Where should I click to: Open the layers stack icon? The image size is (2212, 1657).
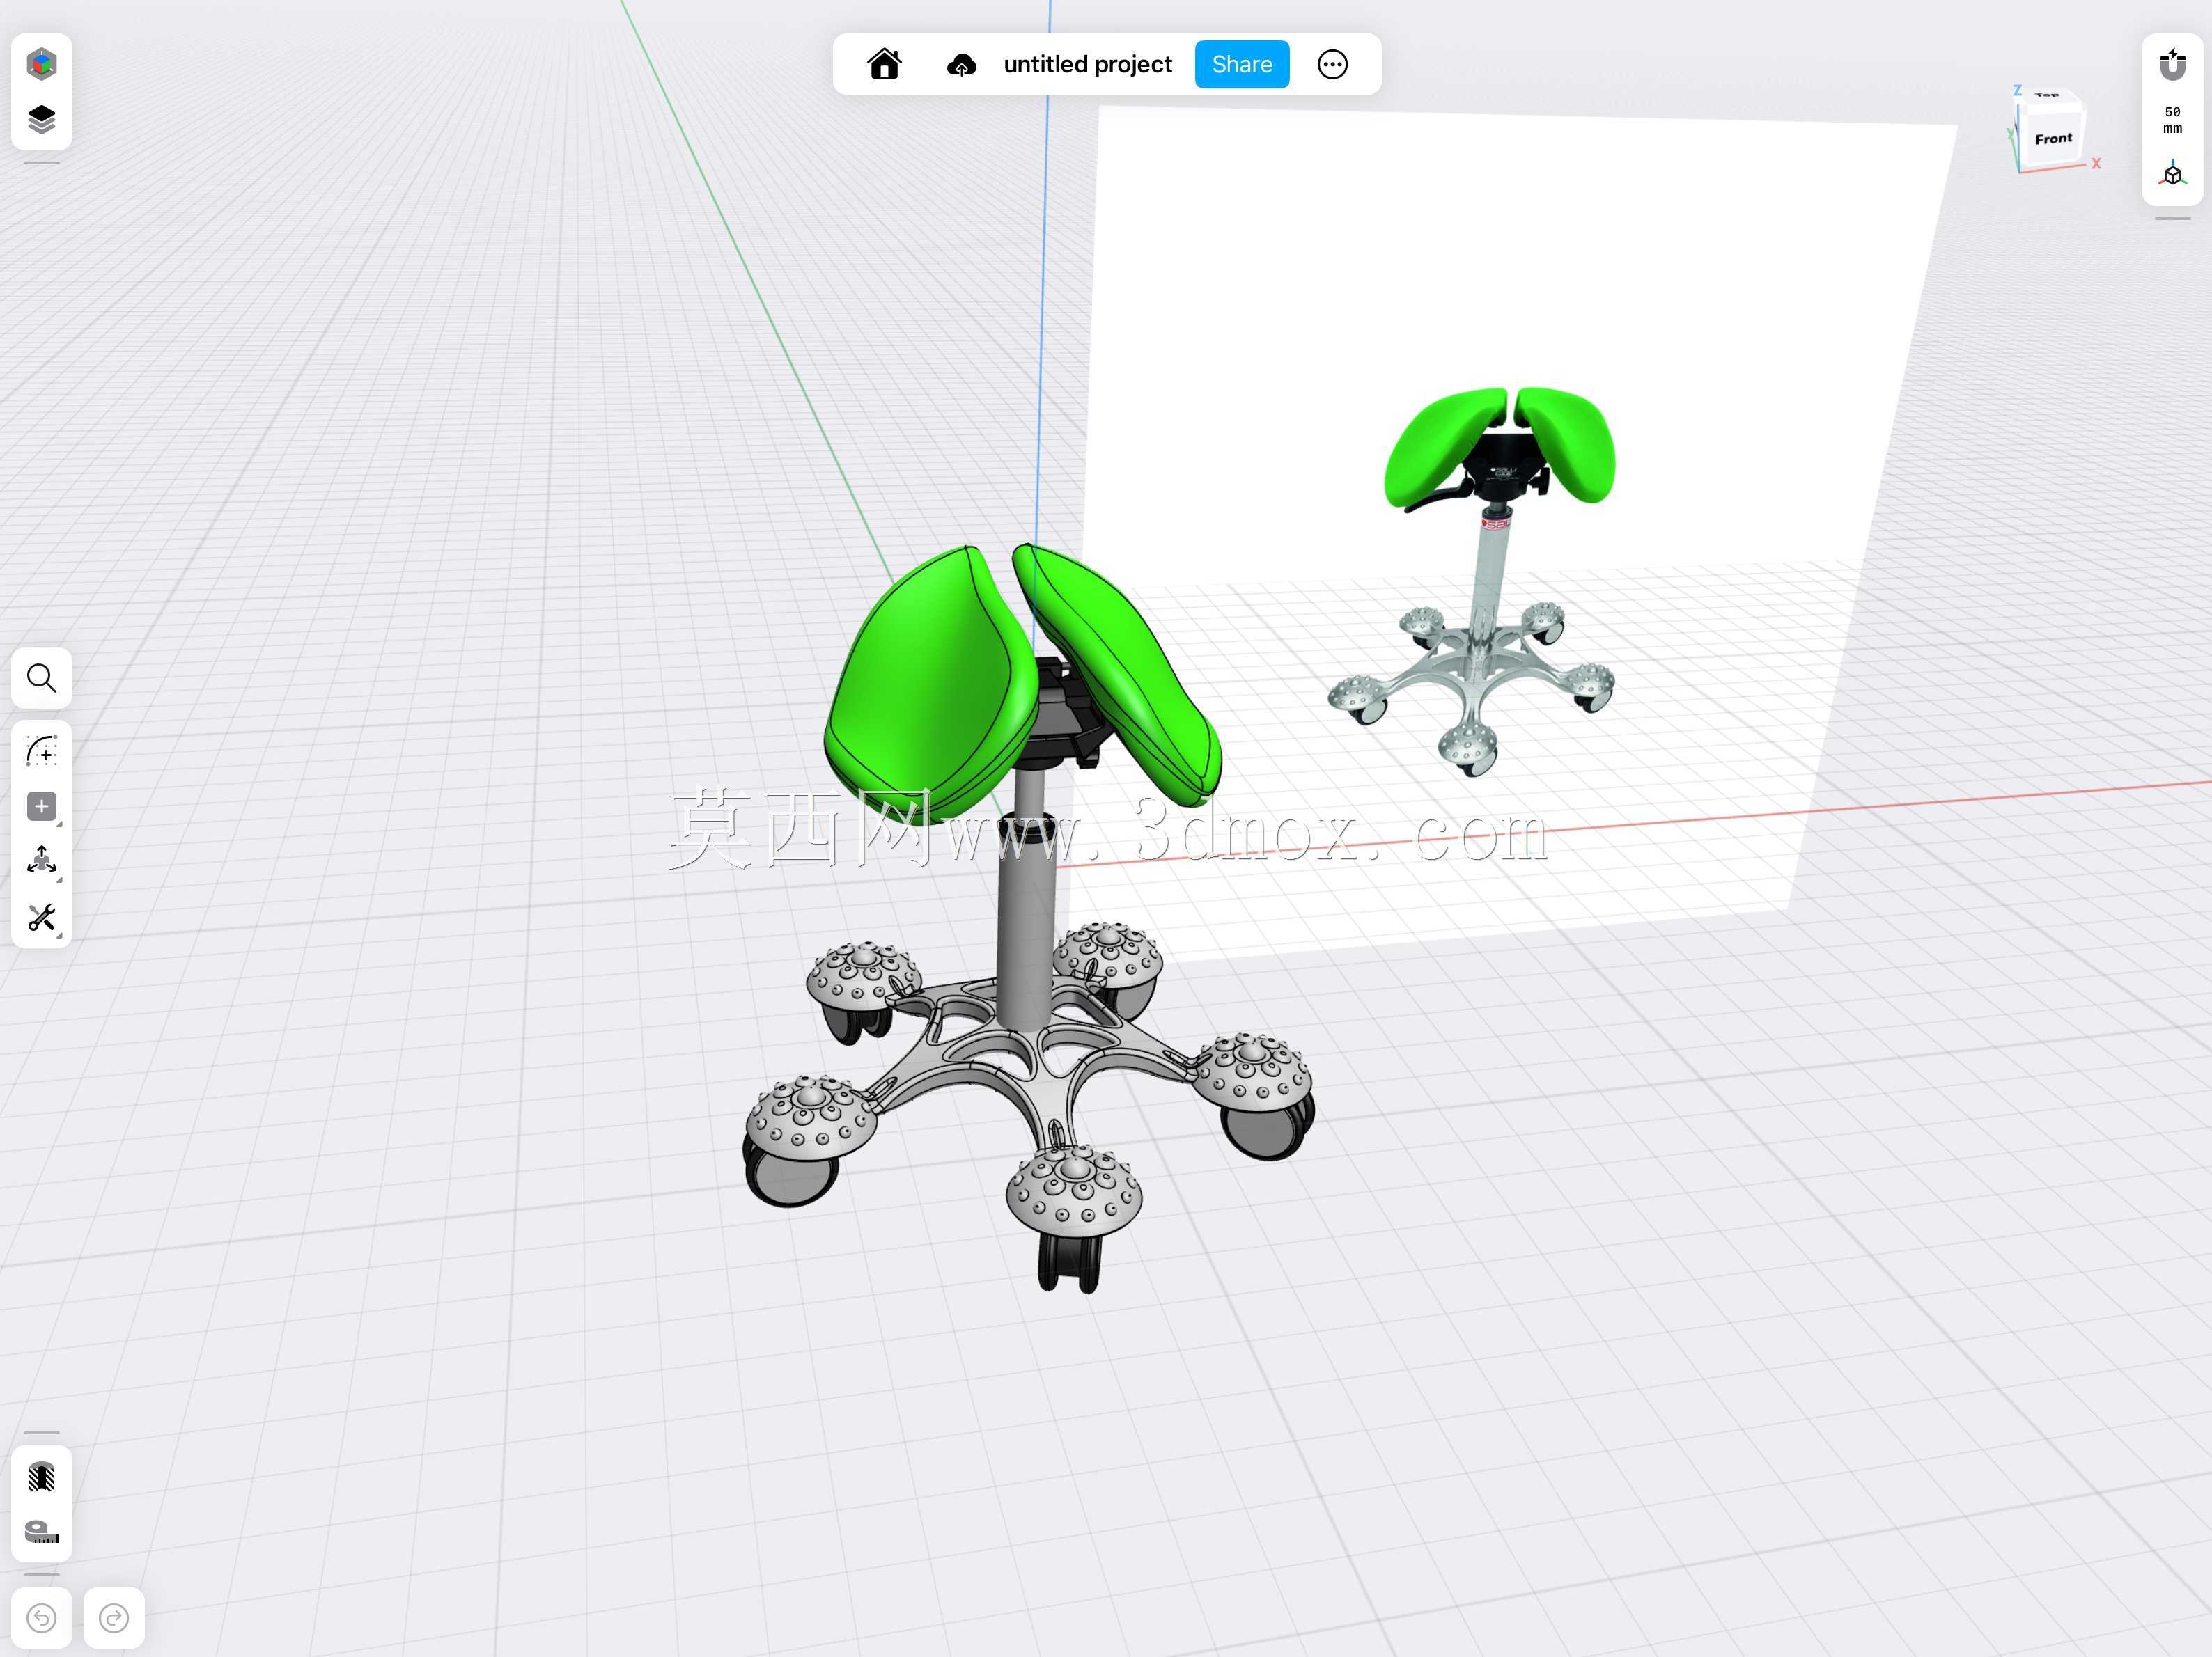[x=41, y=120]
